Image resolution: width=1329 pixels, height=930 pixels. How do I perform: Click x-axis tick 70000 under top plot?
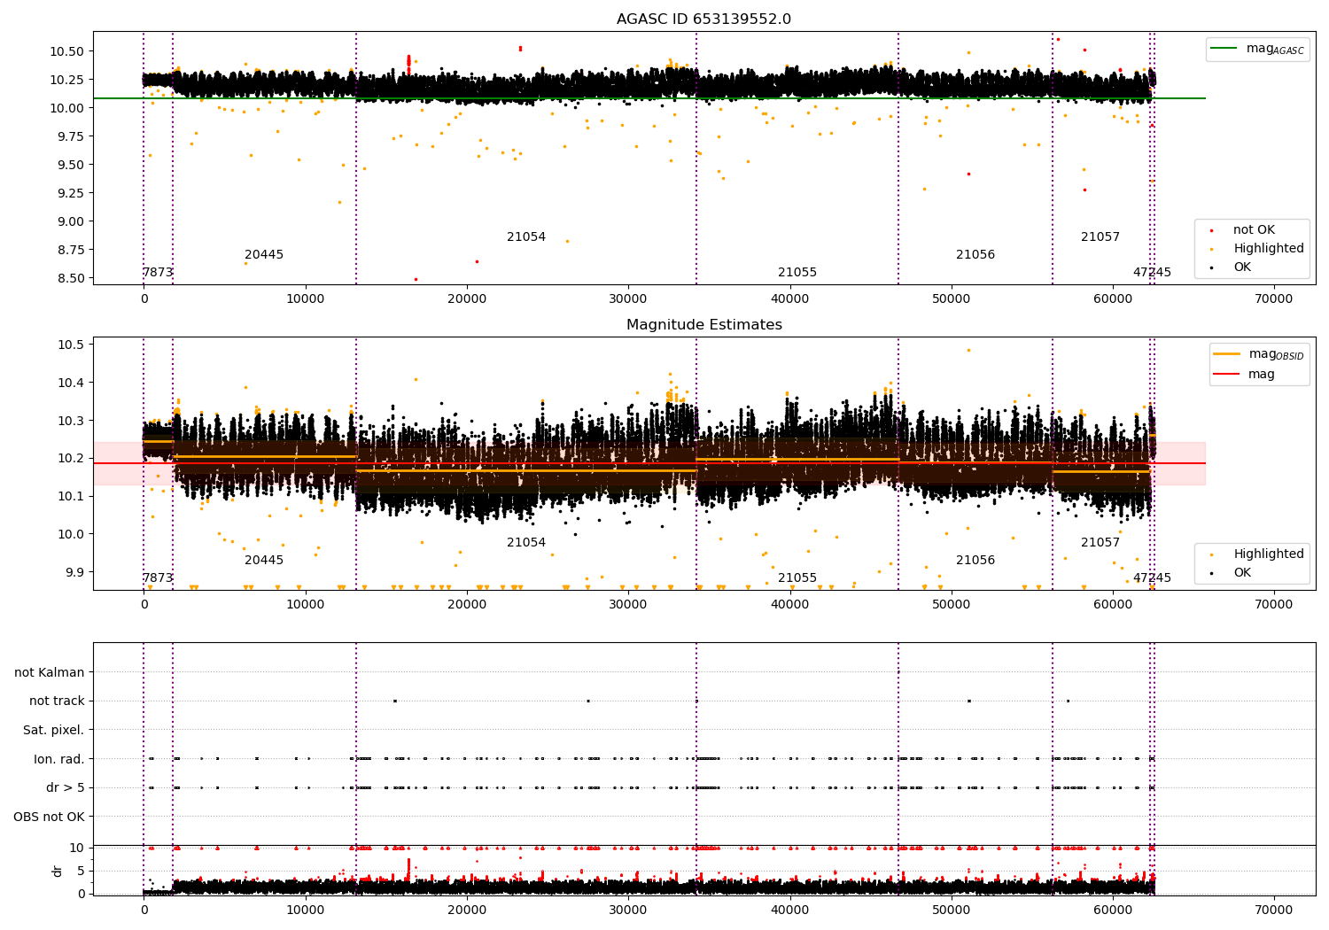tap(1274, 299)
